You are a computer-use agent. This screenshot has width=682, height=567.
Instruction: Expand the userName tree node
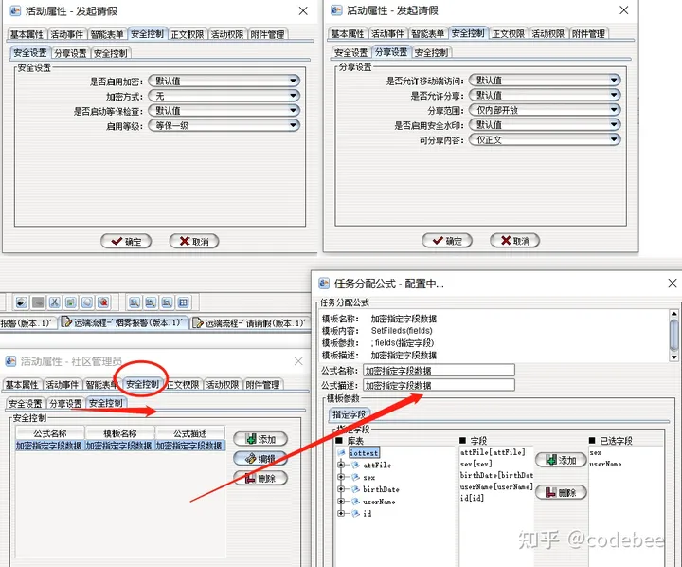point(341,502)
